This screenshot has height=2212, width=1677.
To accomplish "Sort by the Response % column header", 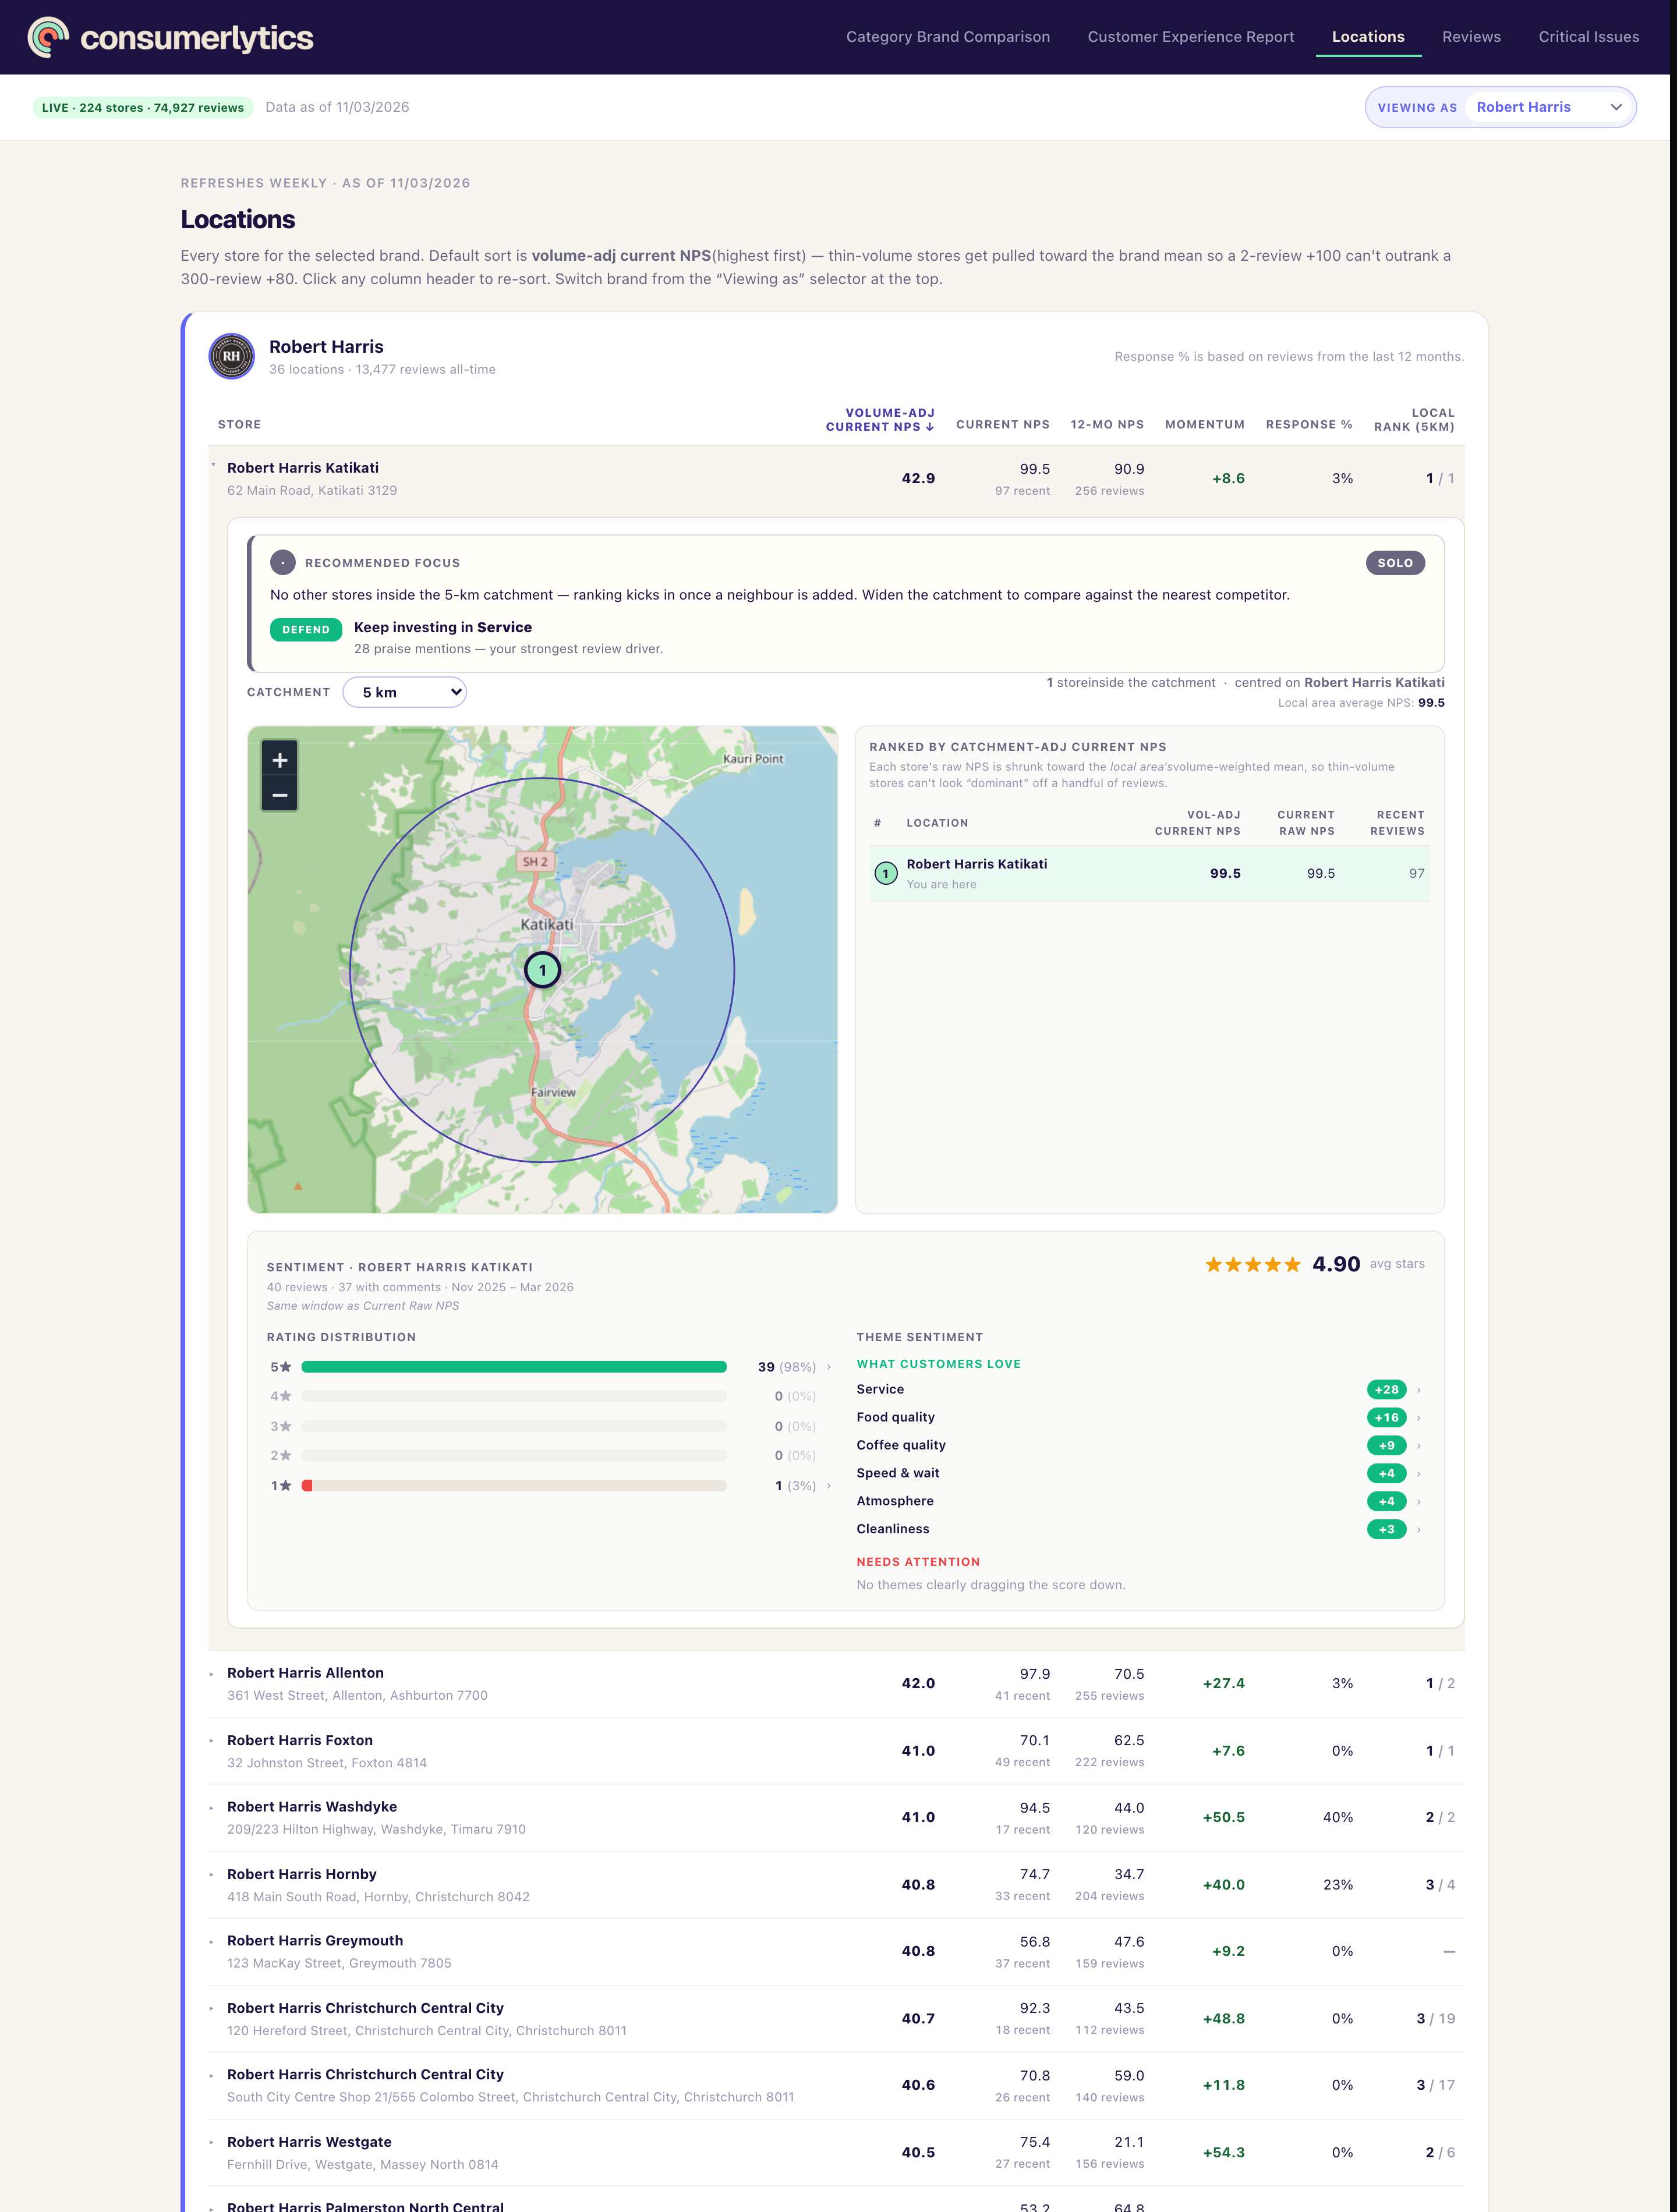I will (1309, 425).
